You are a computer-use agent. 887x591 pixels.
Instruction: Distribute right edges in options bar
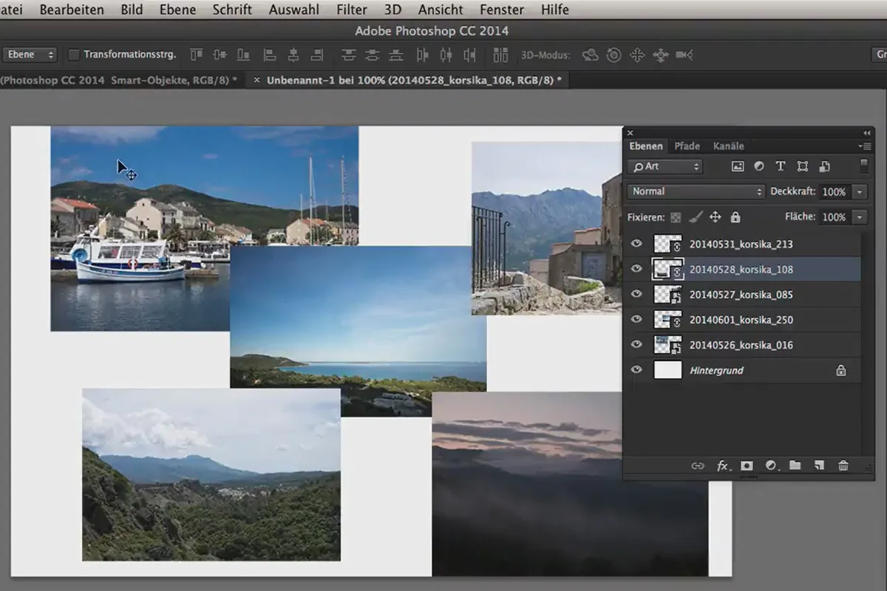click(x=469, y=55)
